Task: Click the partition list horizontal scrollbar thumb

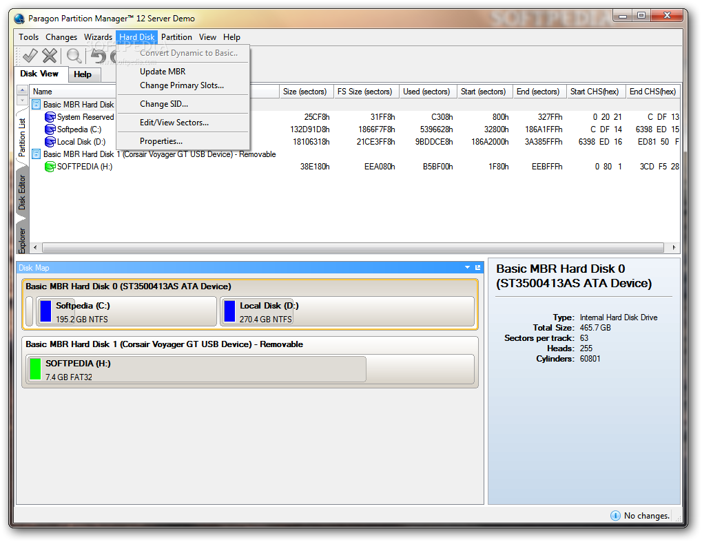Action: pos(353,247)
